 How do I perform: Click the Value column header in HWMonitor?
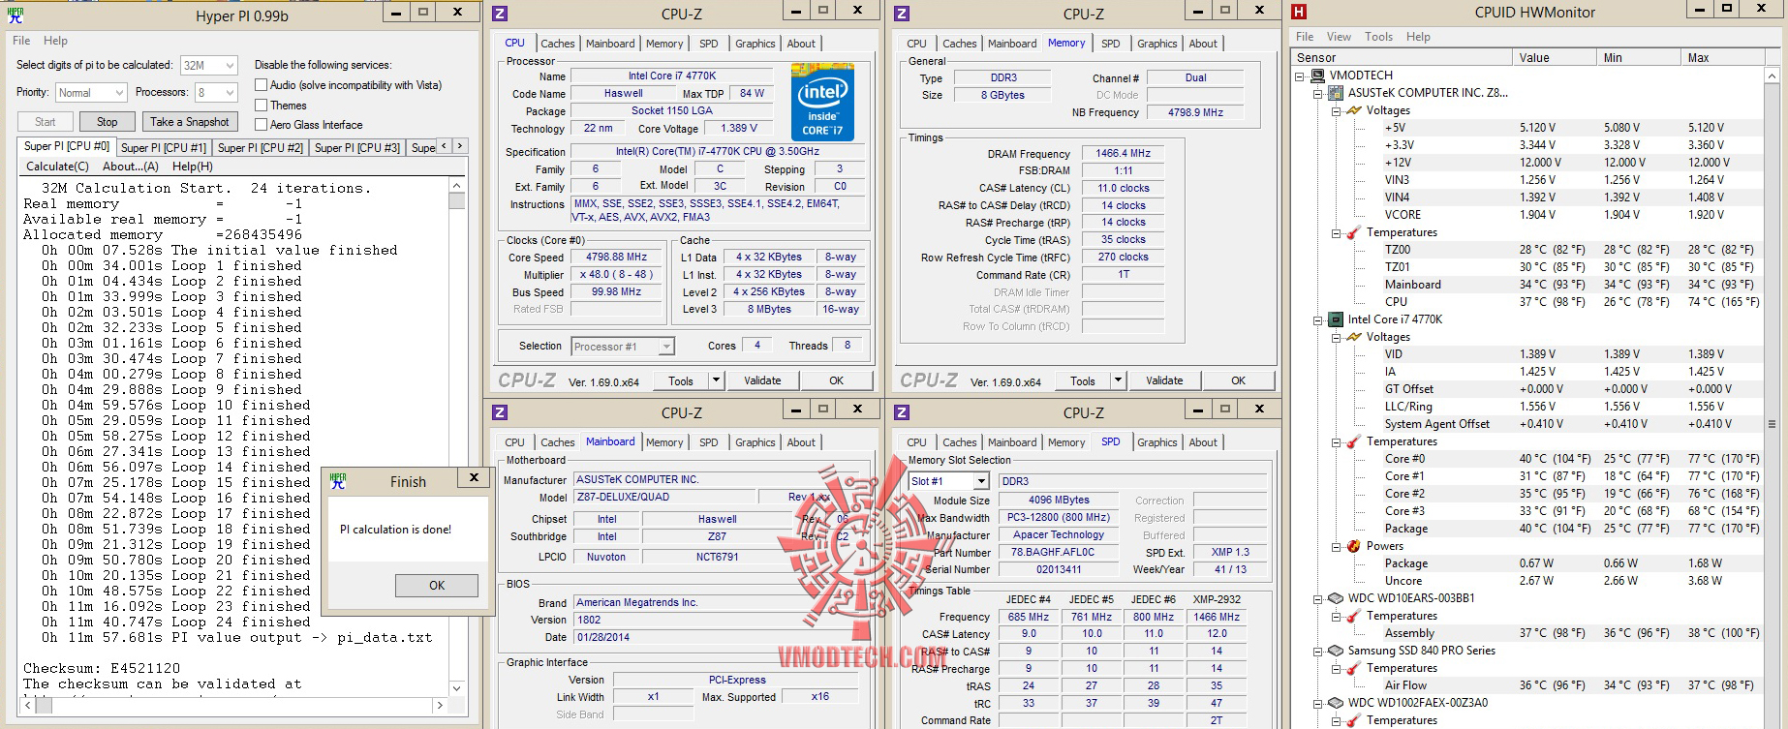click(1556, 57)
